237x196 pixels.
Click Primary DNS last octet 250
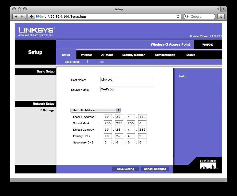142,136
